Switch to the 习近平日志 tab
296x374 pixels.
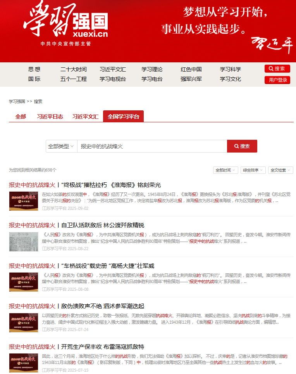pyautogui.click(x=50, y=117)
